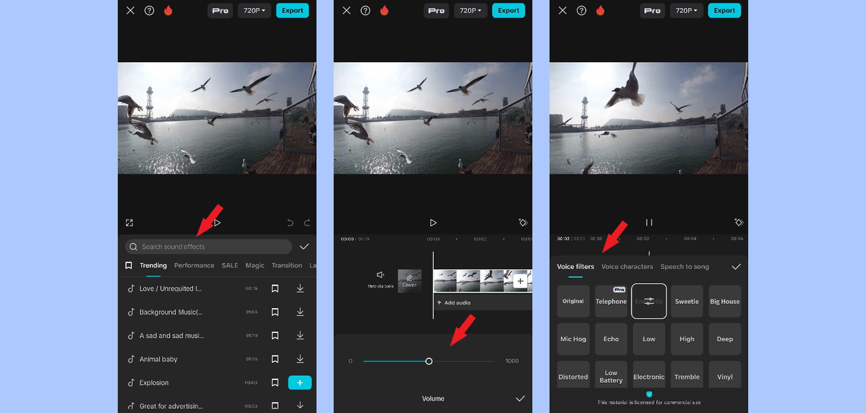Open 720P resolution dropdown in the Volume screen
Screen dimensions: 866x413
(470, 10)
